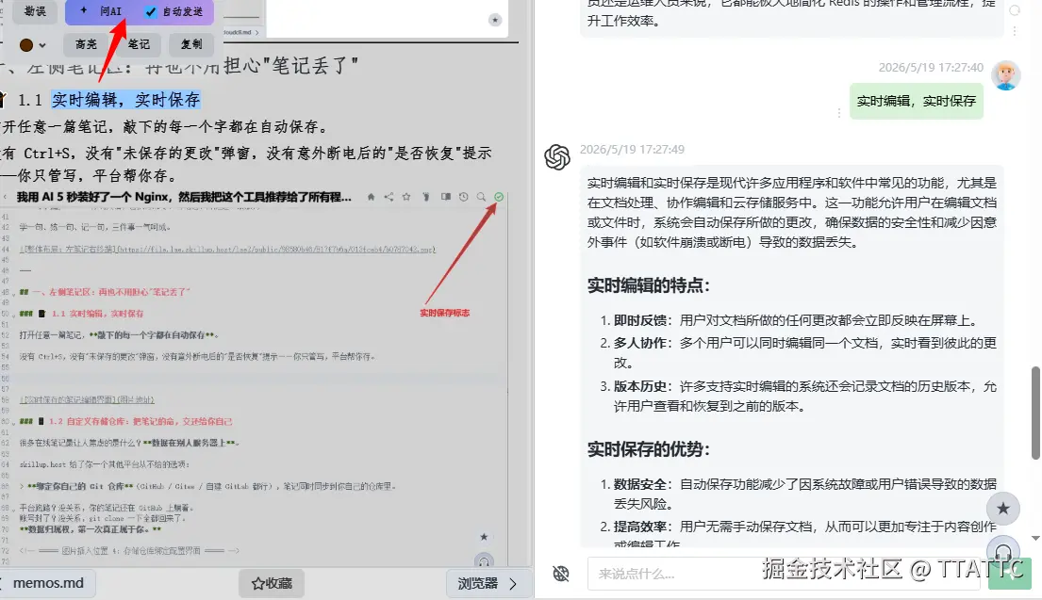
Task: Click the back chevron before the Nginx note title
Action: pos(6,197)
